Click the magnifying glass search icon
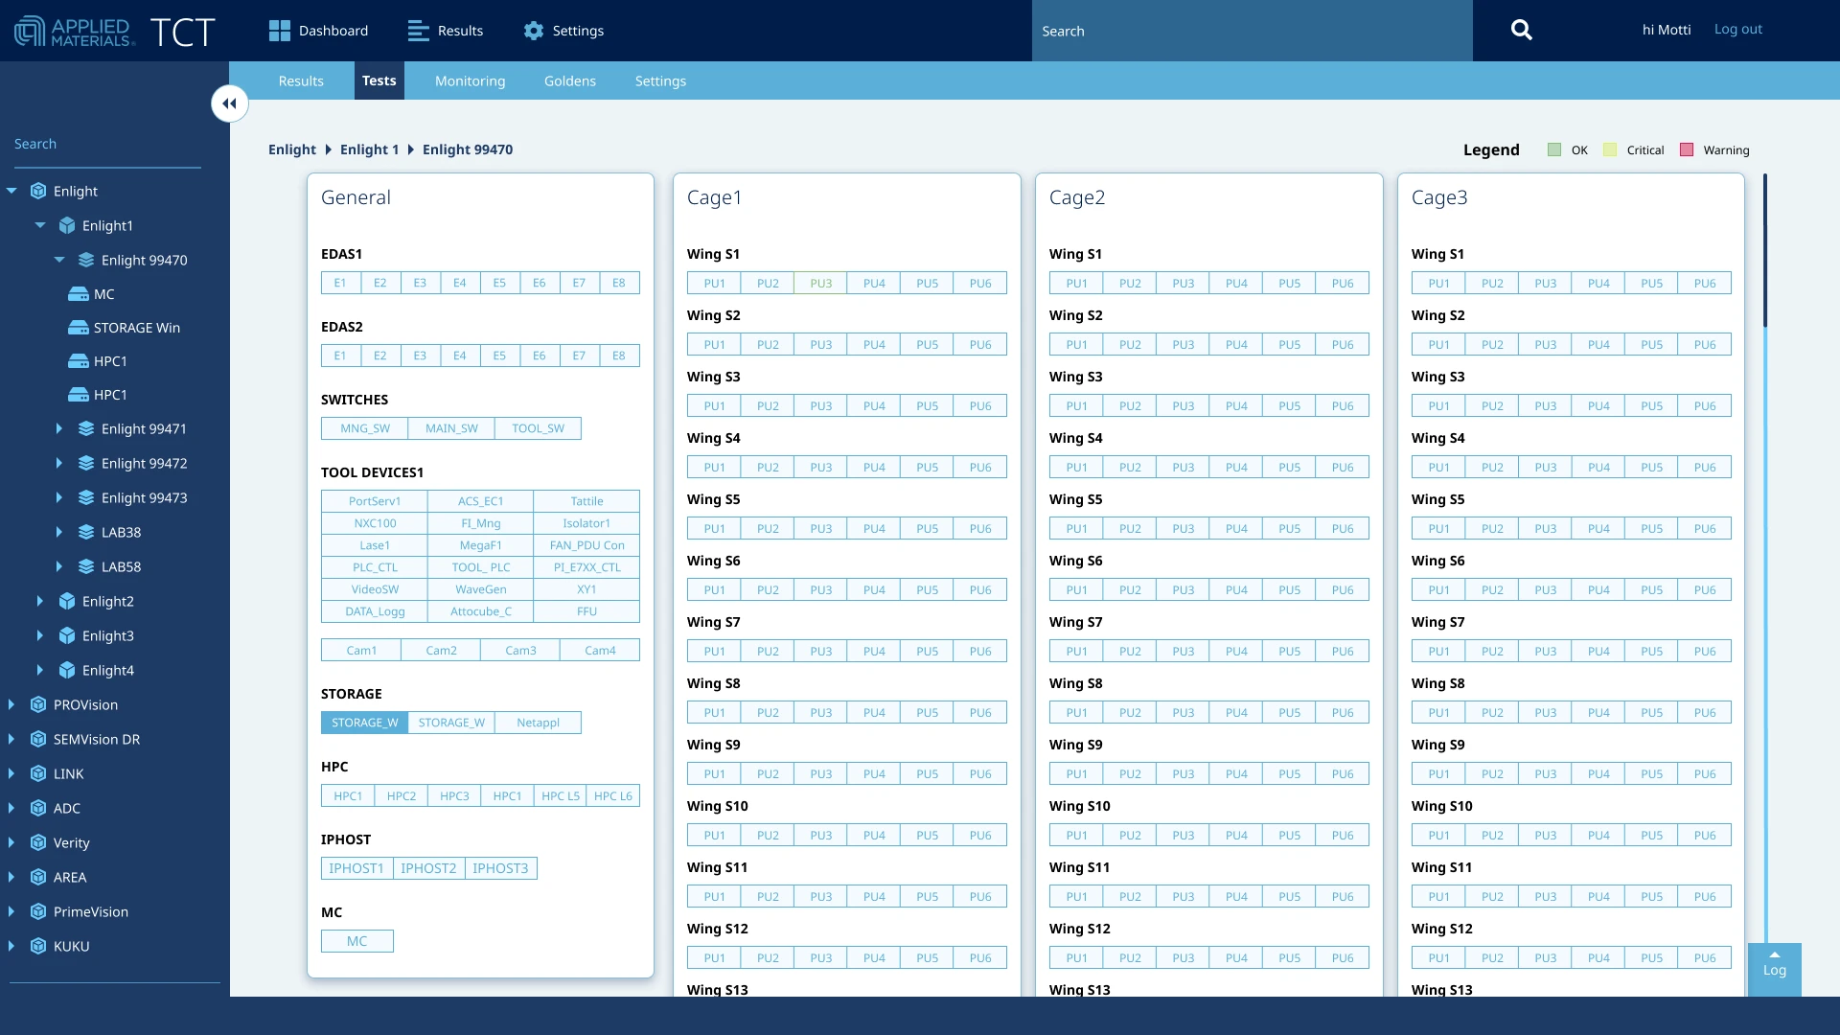 [1521, 31]
